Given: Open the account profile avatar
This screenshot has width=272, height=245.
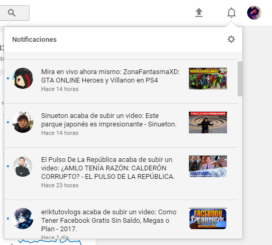Looking at the screenshot, I should click(254, 13).
